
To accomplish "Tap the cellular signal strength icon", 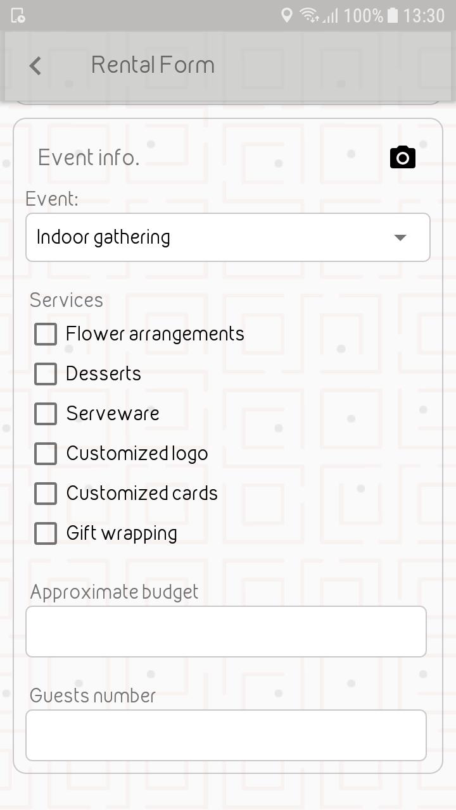I will point(330,15).
